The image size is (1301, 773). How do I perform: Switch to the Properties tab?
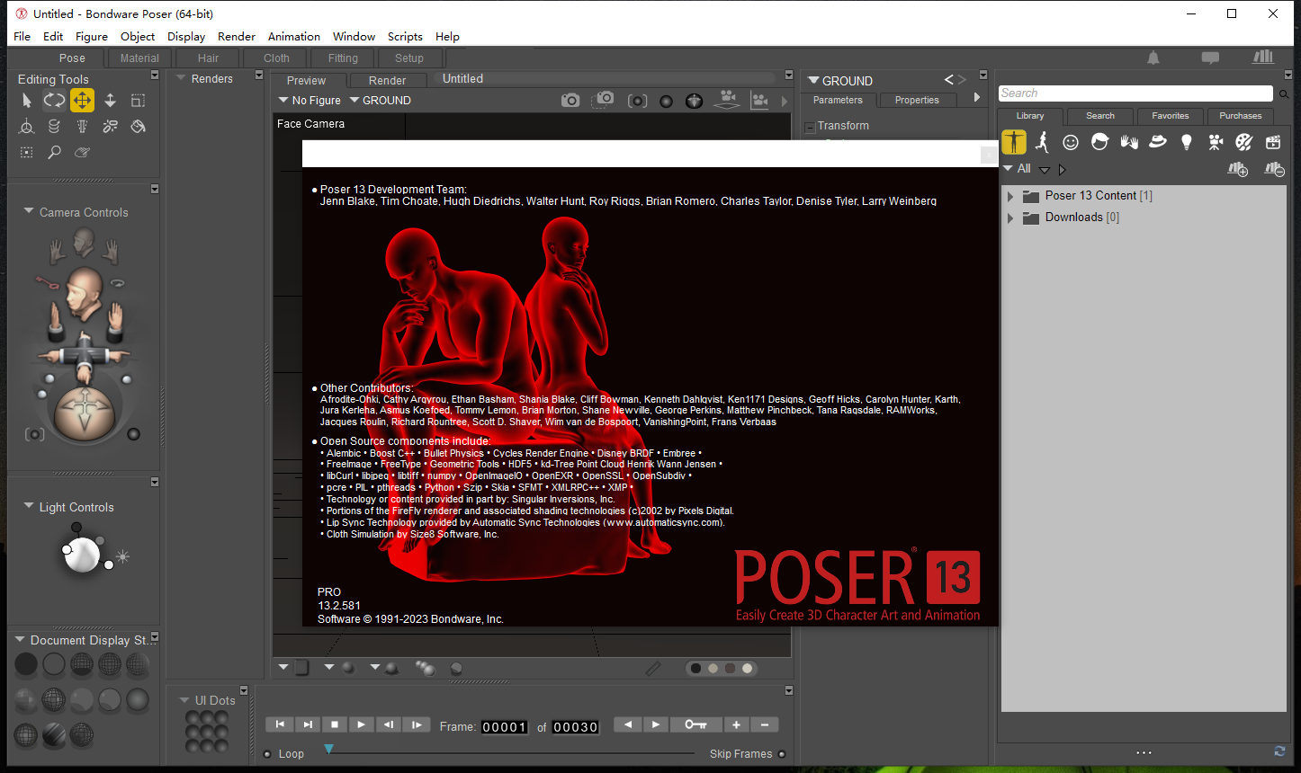click(917, 100)
